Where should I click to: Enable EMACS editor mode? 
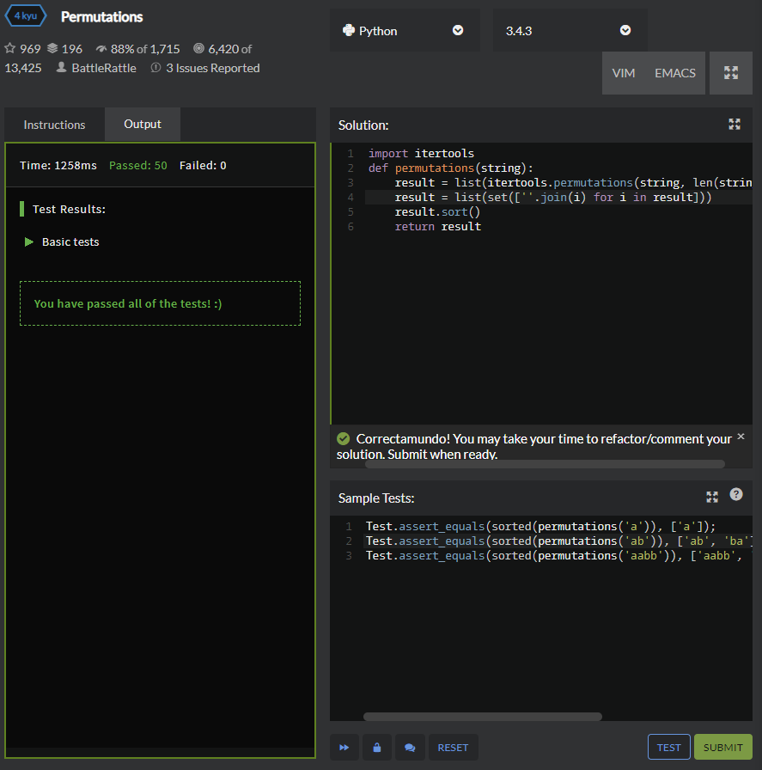point(675,73)
